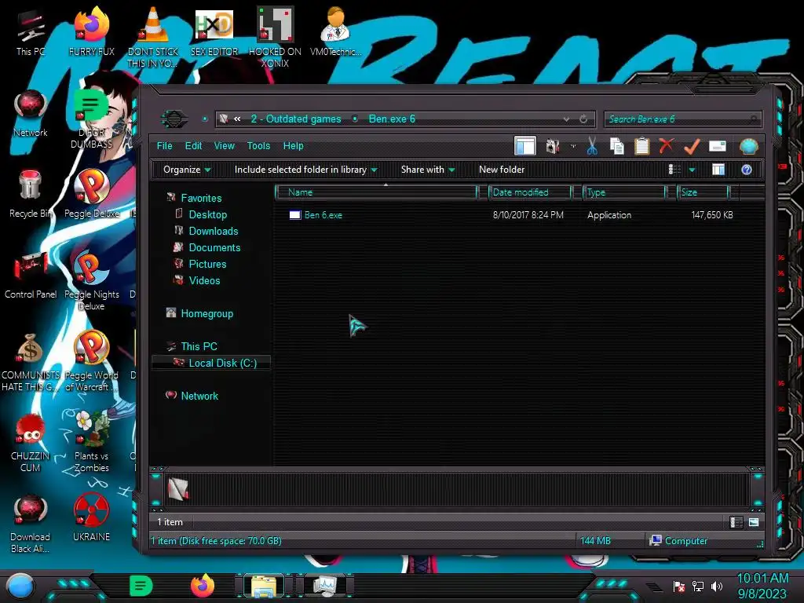The image size is (804, 603).
Task: Open the Help menu
Action: click(294, 146)
